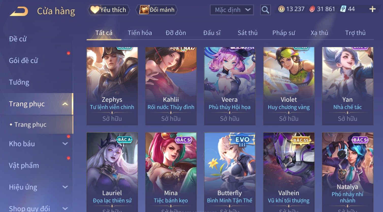Tap the red ruby currency icon

312,9
